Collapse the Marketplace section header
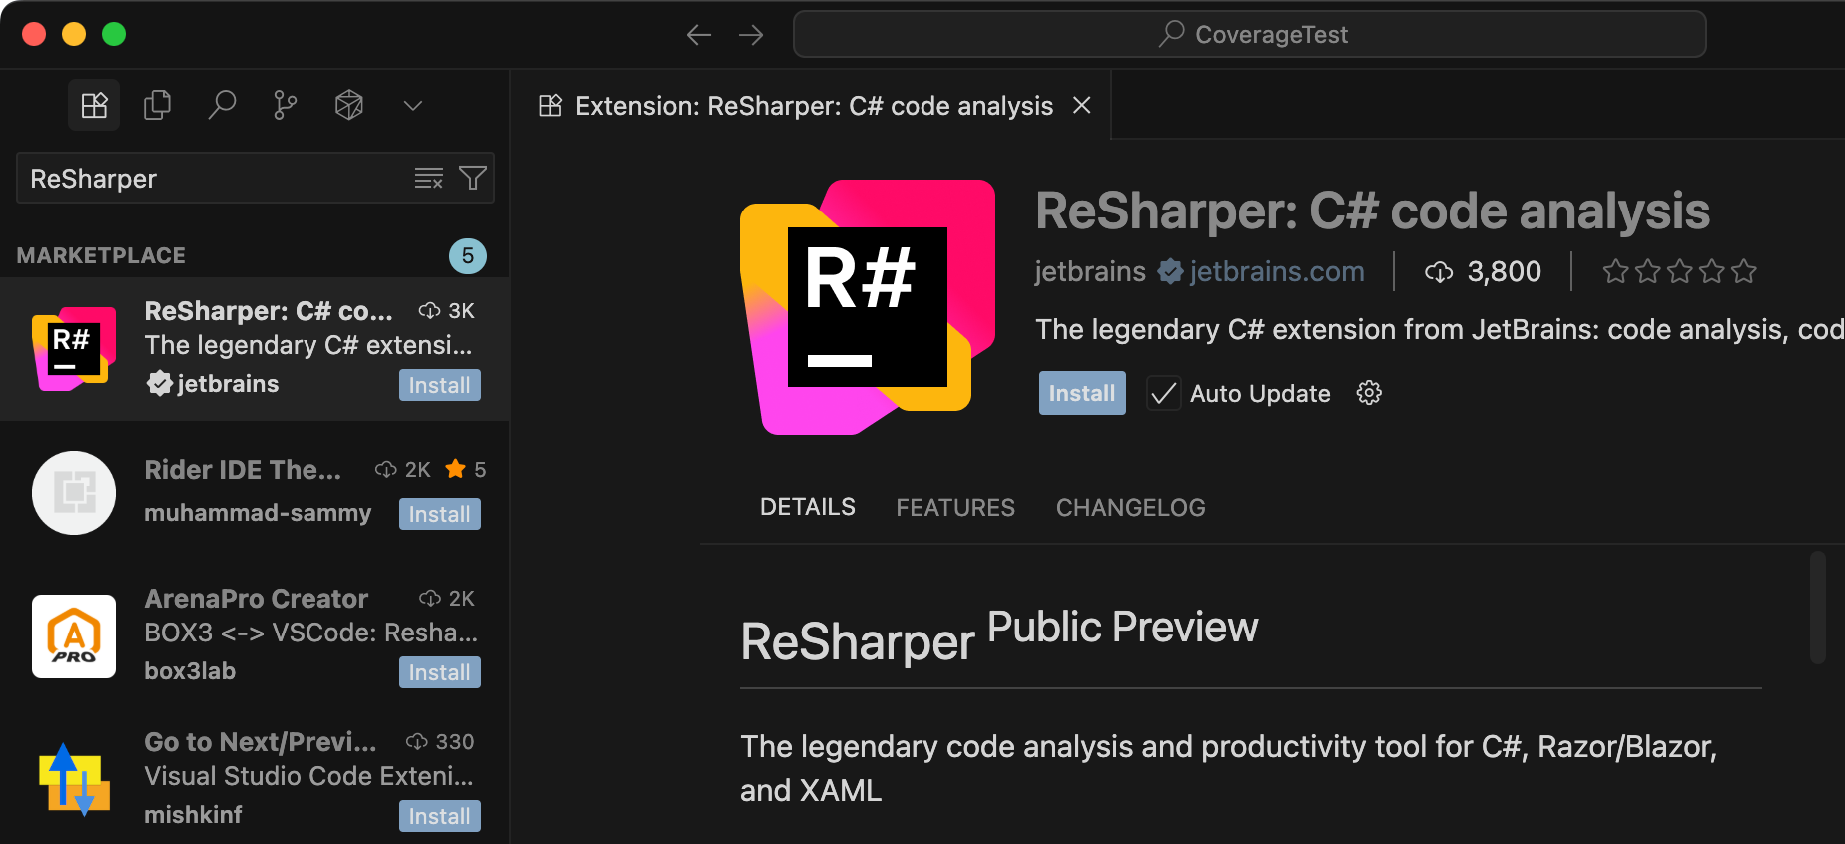Image resolution: width=1845 pixels, height=844 pixels. point(101,256)
